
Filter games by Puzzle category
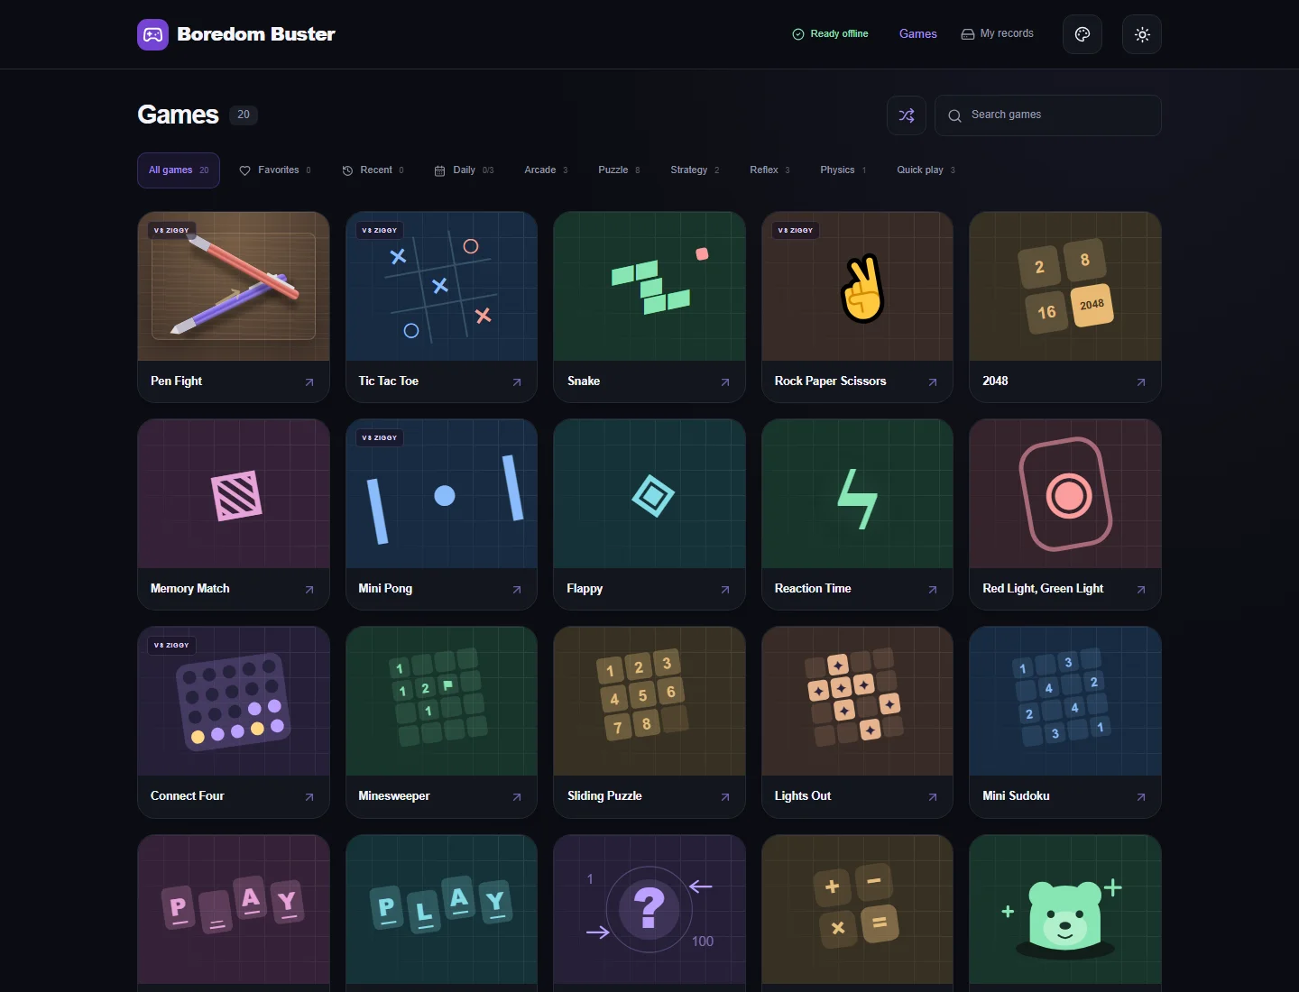pyautogui.click(x=619, y=170)
